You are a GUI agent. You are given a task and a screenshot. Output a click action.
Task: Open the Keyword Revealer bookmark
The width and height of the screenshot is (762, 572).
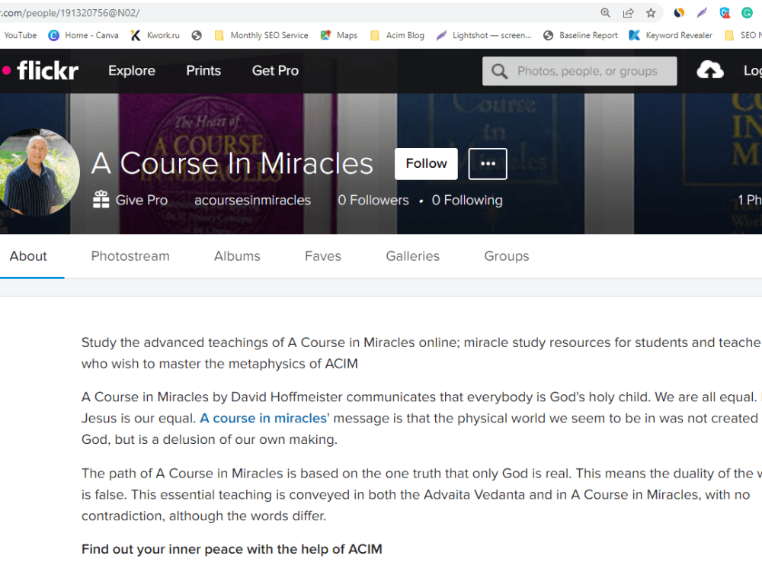(x=671, y=35)
